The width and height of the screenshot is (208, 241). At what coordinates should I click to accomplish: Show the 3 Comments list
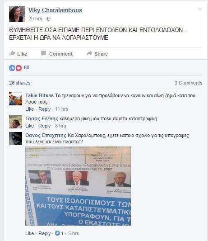coord(188,83)
